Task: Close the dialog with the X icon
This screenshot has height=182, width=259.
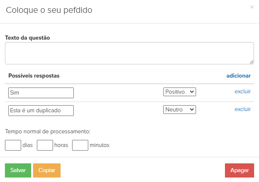Action: click(252, 7)
